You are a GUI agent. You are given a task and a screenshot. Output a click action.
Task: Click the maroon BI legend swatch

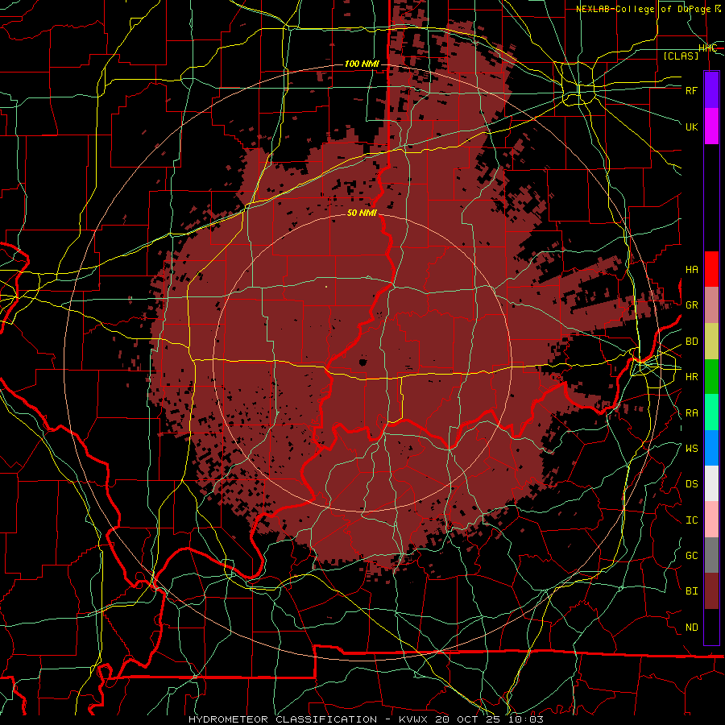[x=711, y=591]
